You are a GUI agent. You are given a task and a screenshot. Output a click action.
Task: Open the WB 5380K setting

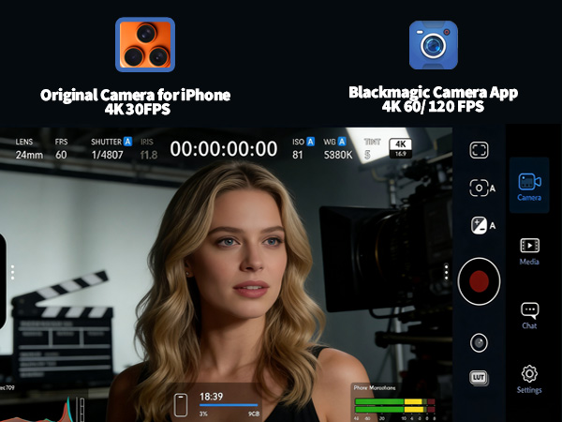pyautogui.click(x=337, y=148)
